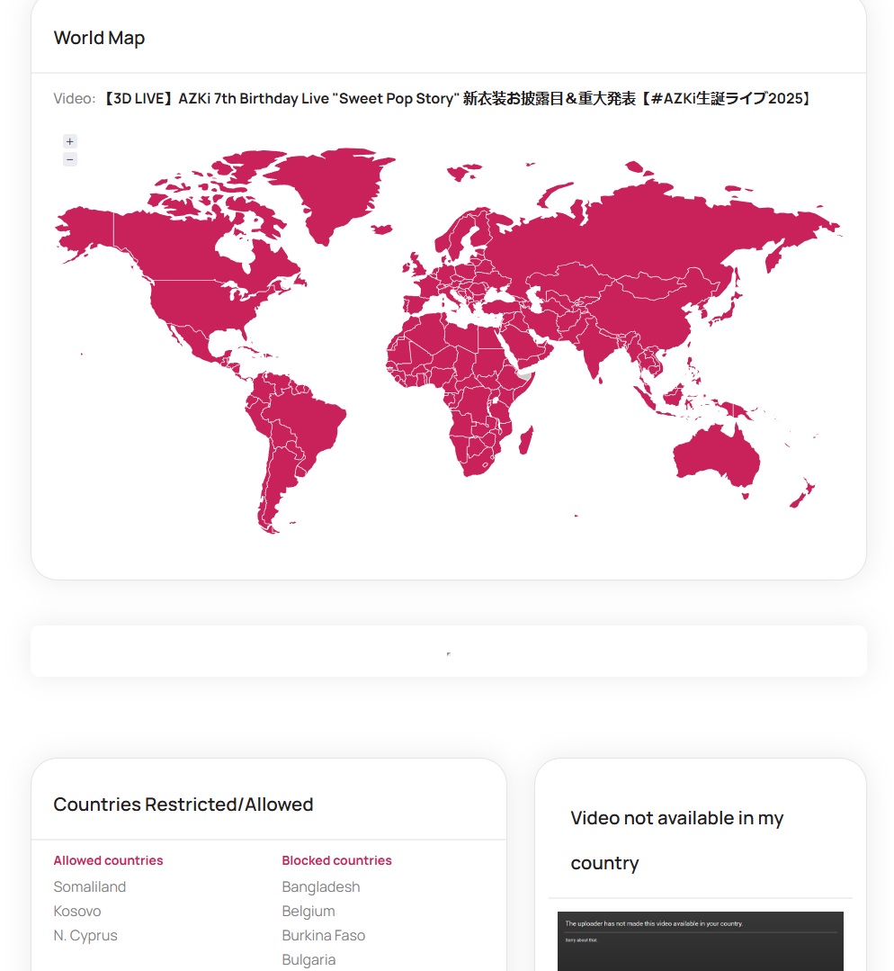Screen dimensions: 894x971
Task: Click the 'Blocked countries' column header
Action: coord(336,860)
